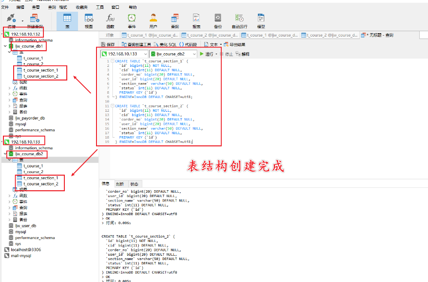Open the 文件 menu
428x282 pixels.
click(x=5, y=7)
